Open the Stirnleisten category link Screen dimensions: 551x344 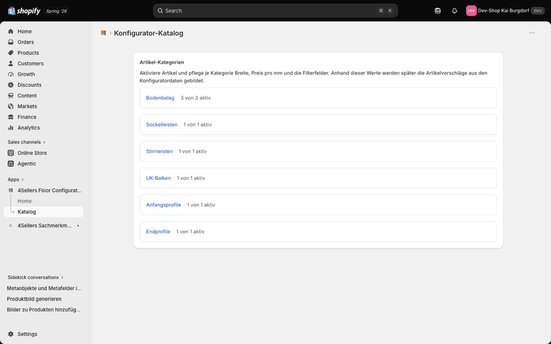[159, 151]
